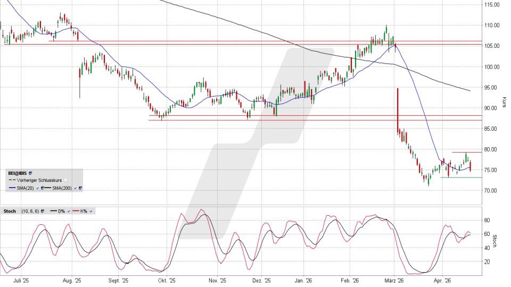
Task: Click the SMA(200) settings icon
Action: click(80, 188)
